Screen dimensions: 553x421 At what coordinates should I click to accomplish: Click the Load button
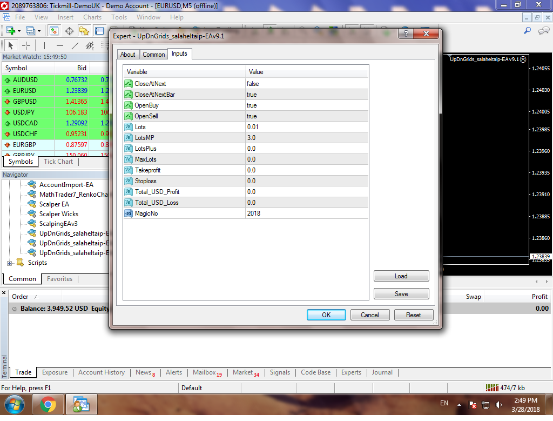point(401,276)
